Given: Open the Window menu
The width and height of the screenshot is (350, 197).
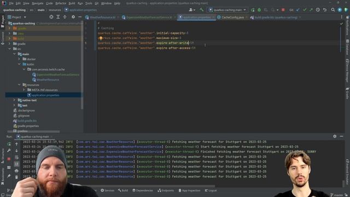Looking at the screenshot, I should click(x=106, y=3).
